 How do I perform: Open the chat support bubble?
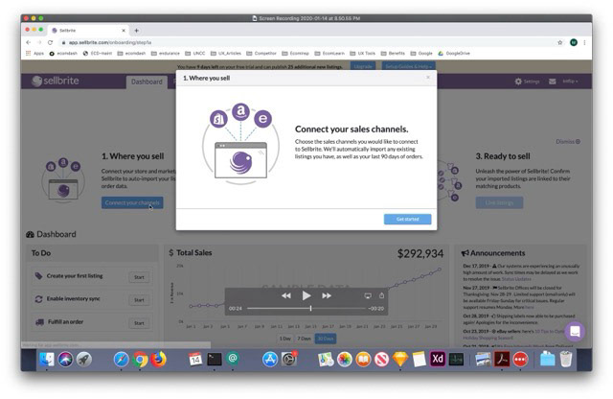click(x=575, y=332)
